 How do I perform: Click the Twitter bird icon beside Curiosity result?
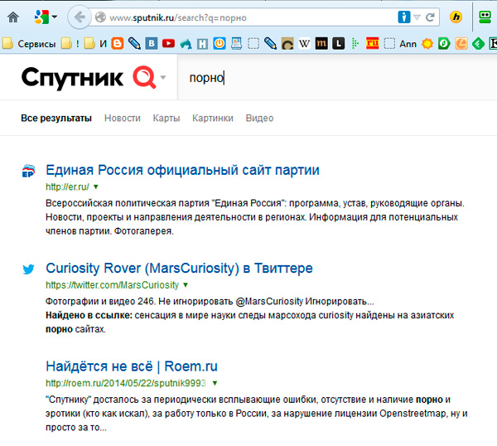pos(29,269)
